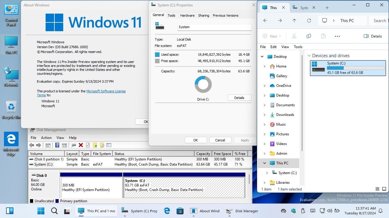Viewport: 389px width, 218px height.
Task: Click the volume icon in system tray
Action: pyautogui.click(x=329, y=211)
